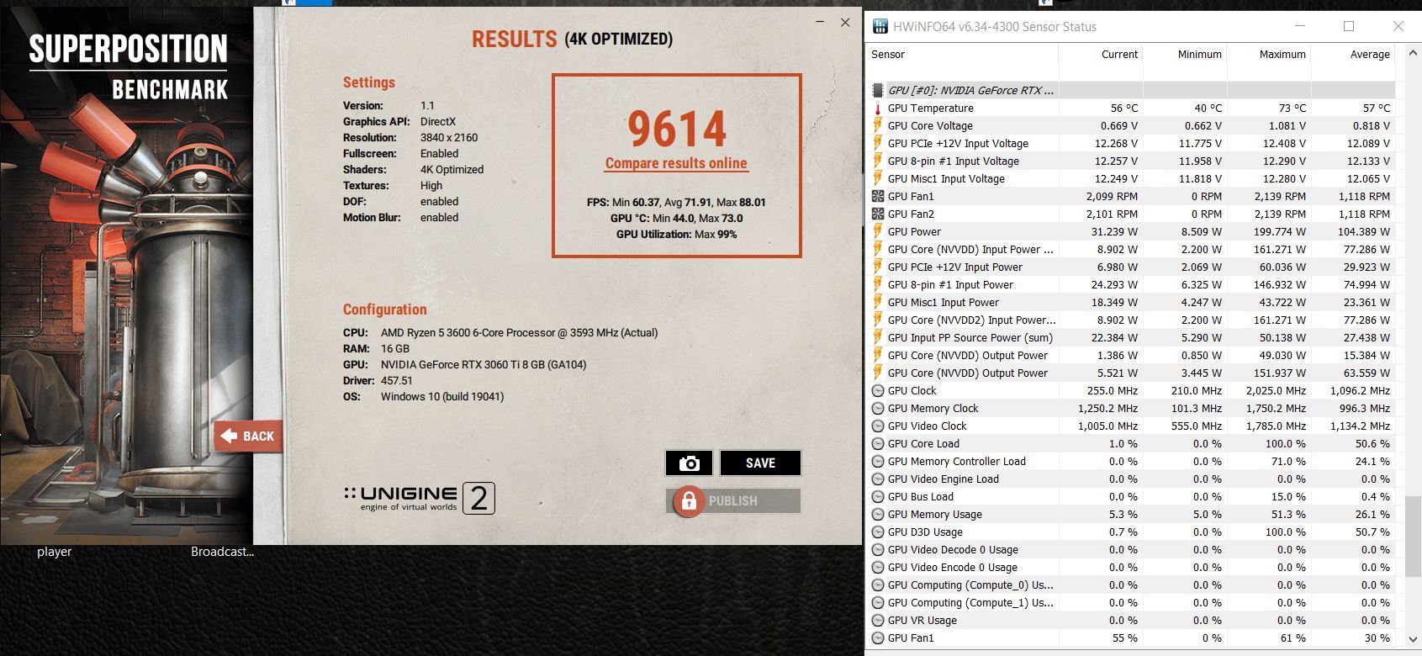
Task: Click the HWiNFO64 title bar icon
Action: click(x=880, y=26)
